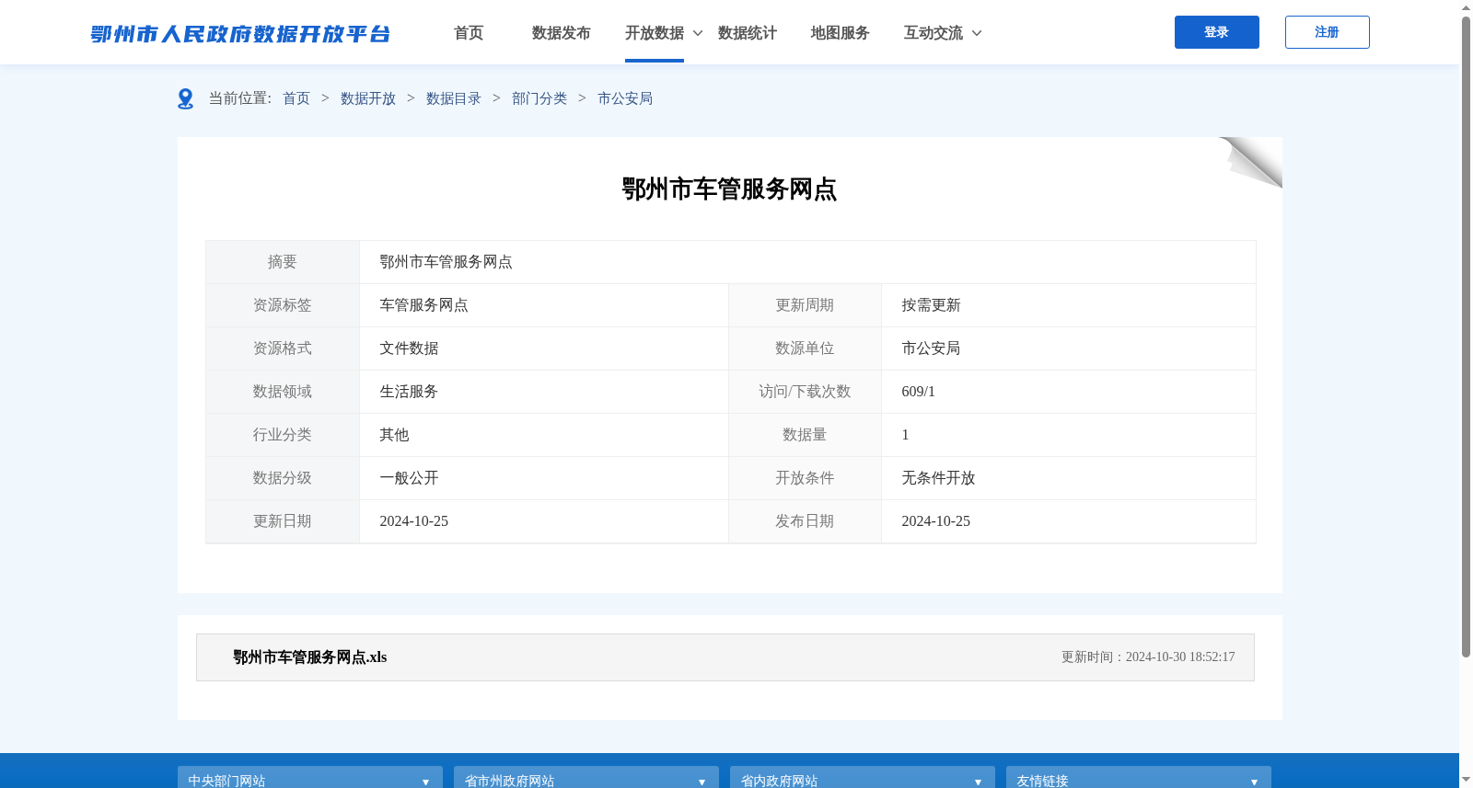Image resolution: width=1473 pixels, height=788 pixels.
Task: Click the 注册 button
Action: pyautogui.click(x=1328, y=32)
